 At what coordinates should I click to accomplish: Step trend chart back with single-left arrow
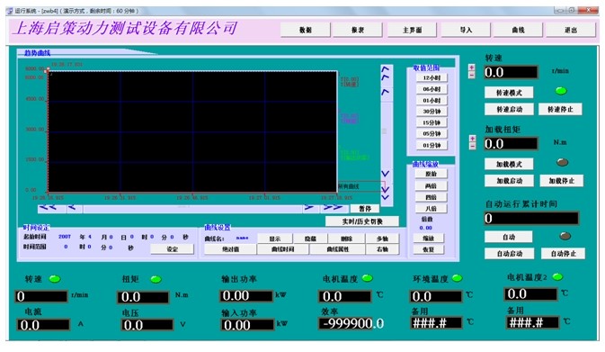click(x=74, y=208)
